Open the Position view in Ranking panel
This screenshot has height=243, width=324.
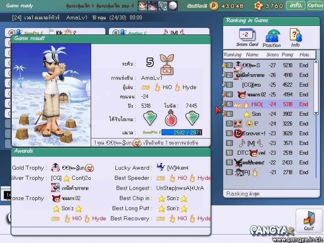point(272,38)
